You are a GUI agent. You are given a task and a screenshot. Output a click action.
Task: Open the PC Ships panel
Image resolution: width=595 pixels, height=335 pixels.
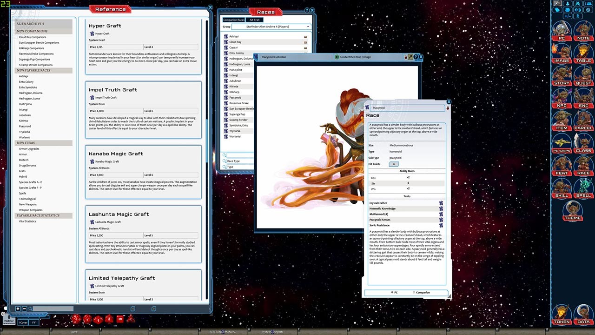[x=562, y=150]
